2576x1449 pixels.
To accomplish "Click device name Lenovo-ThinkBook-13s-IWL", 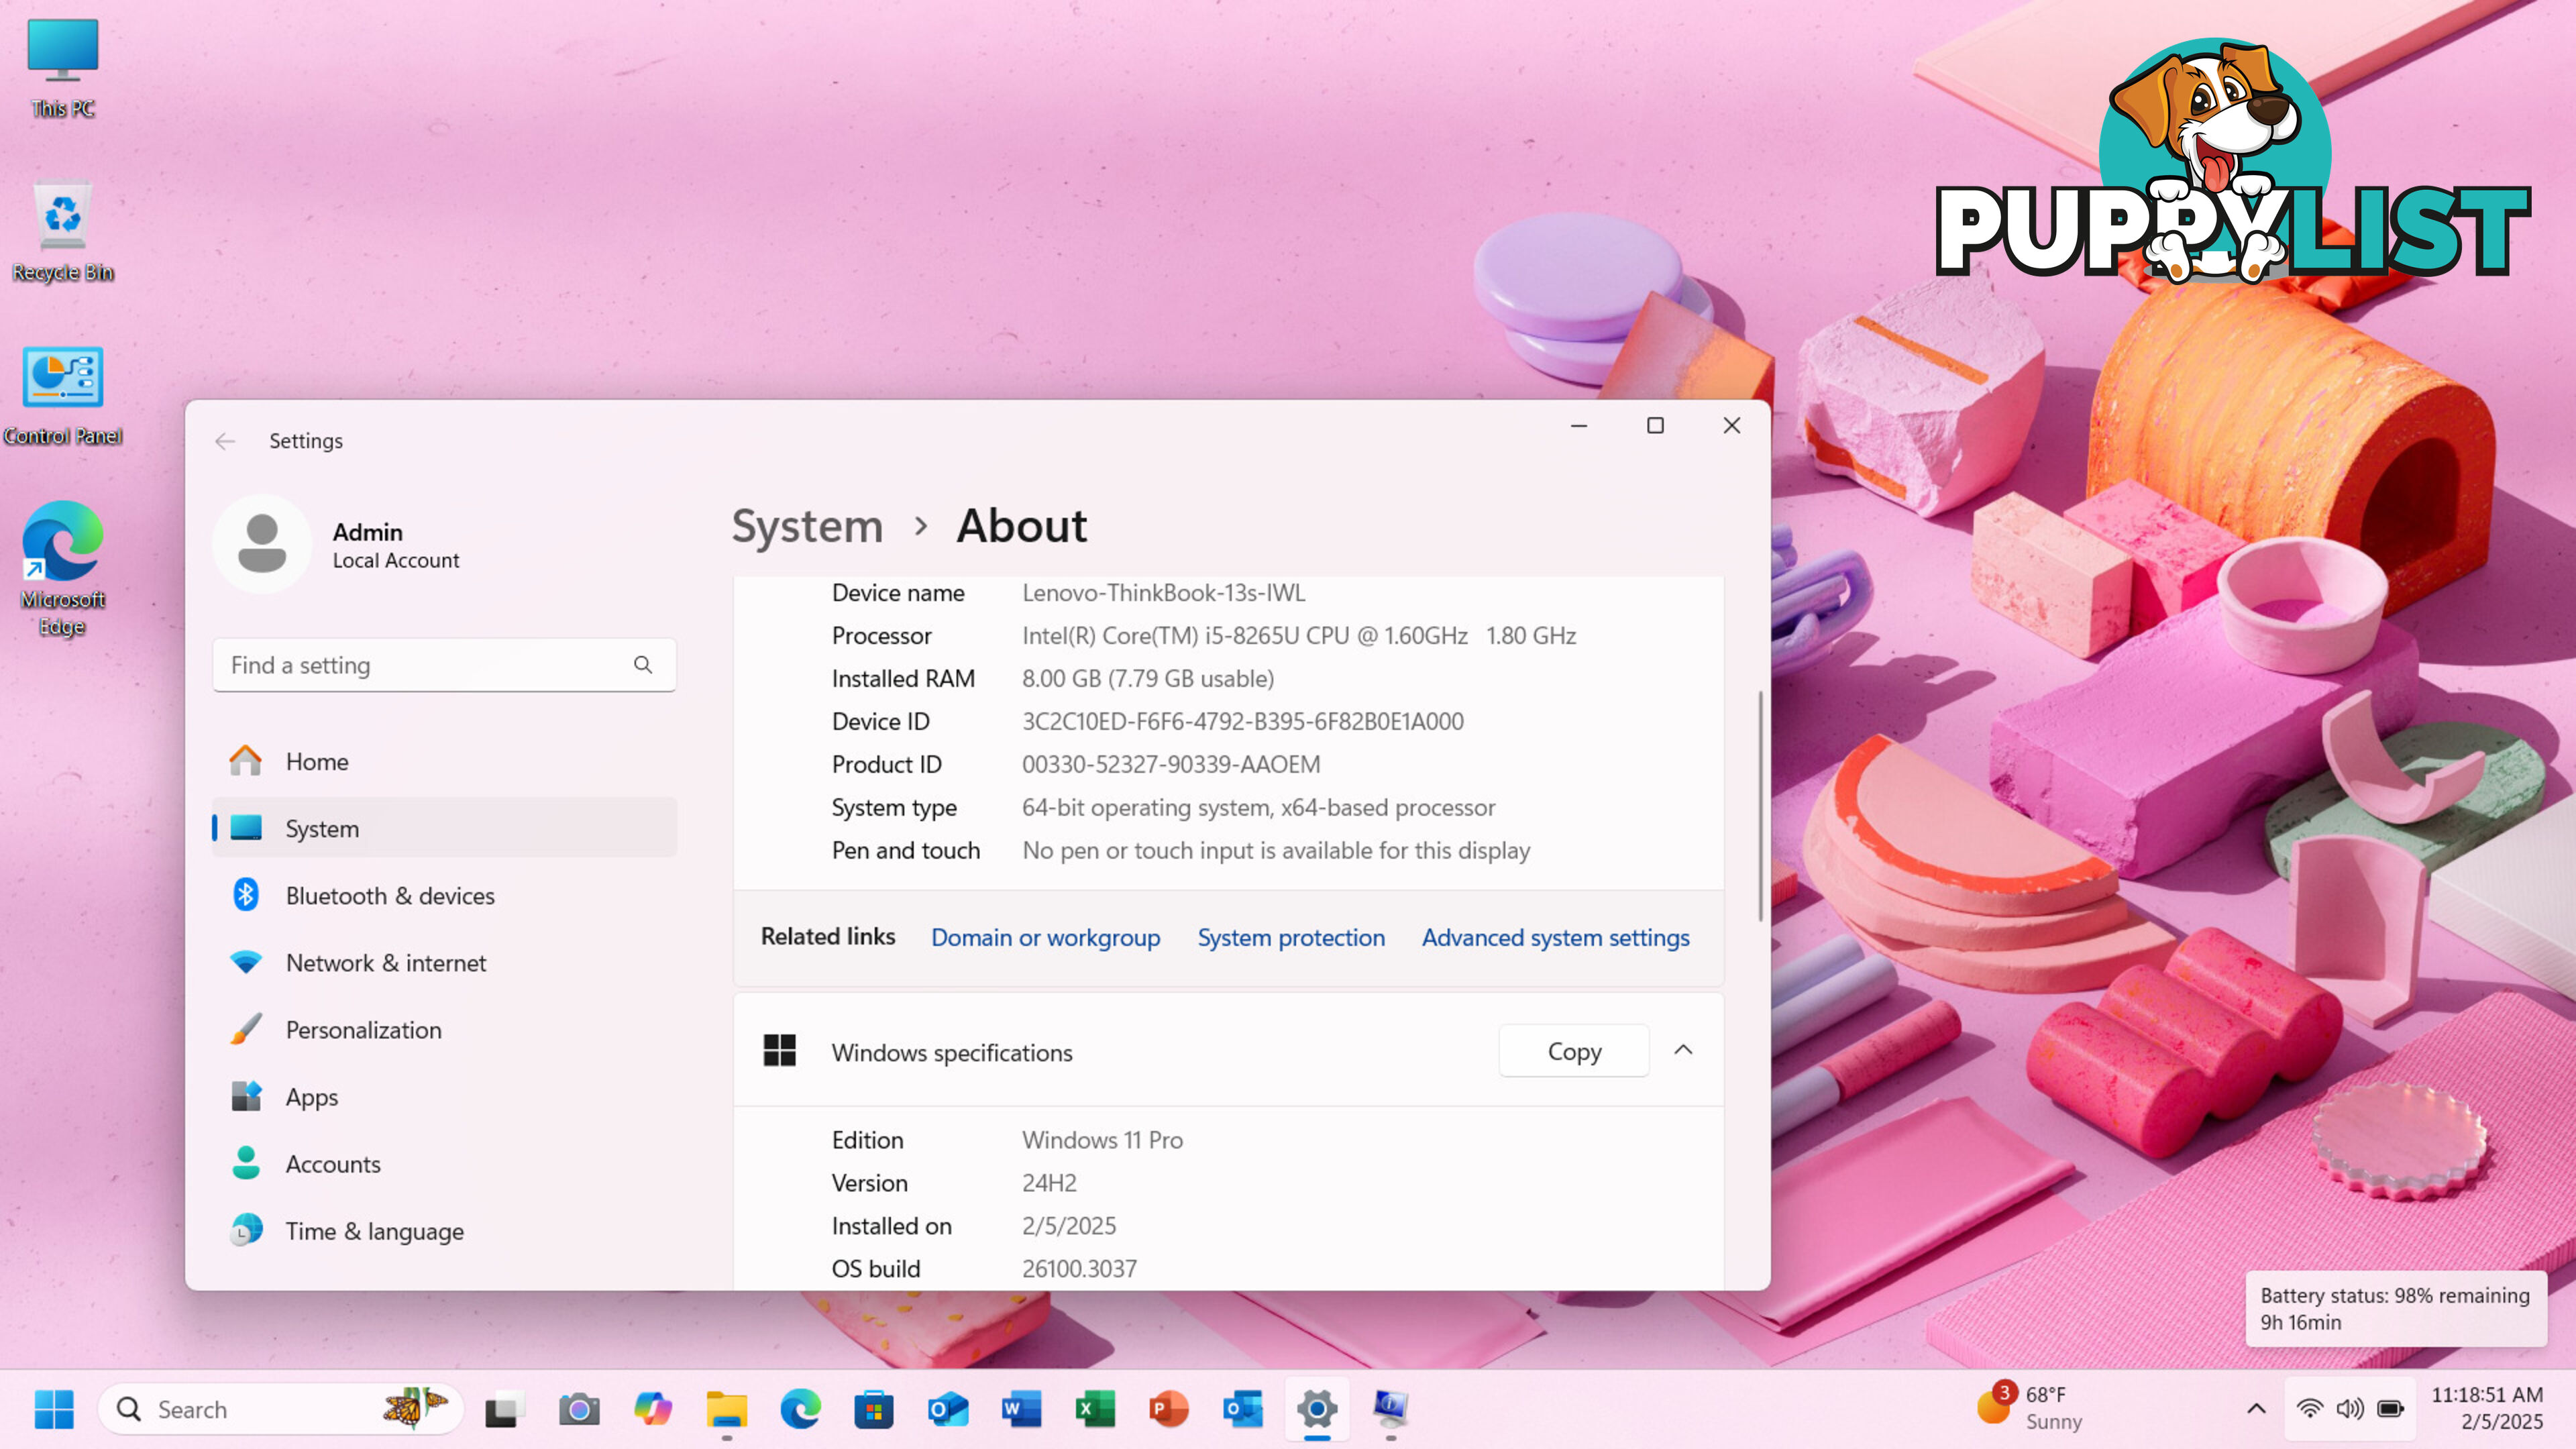I will [x=1163, y=593].
